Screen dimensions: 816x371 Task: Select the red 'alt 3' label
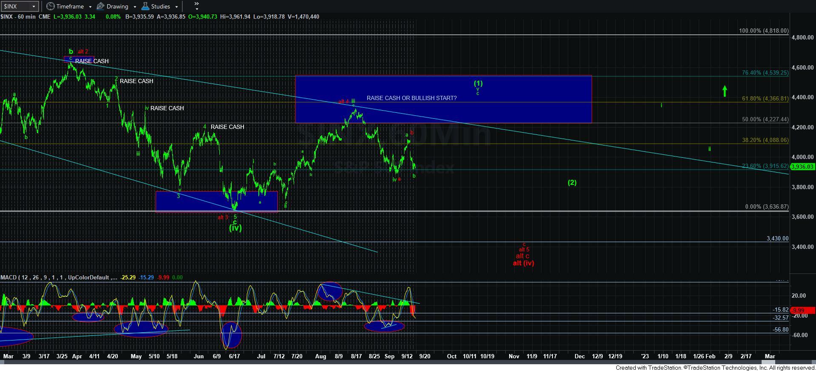(223, 218)
